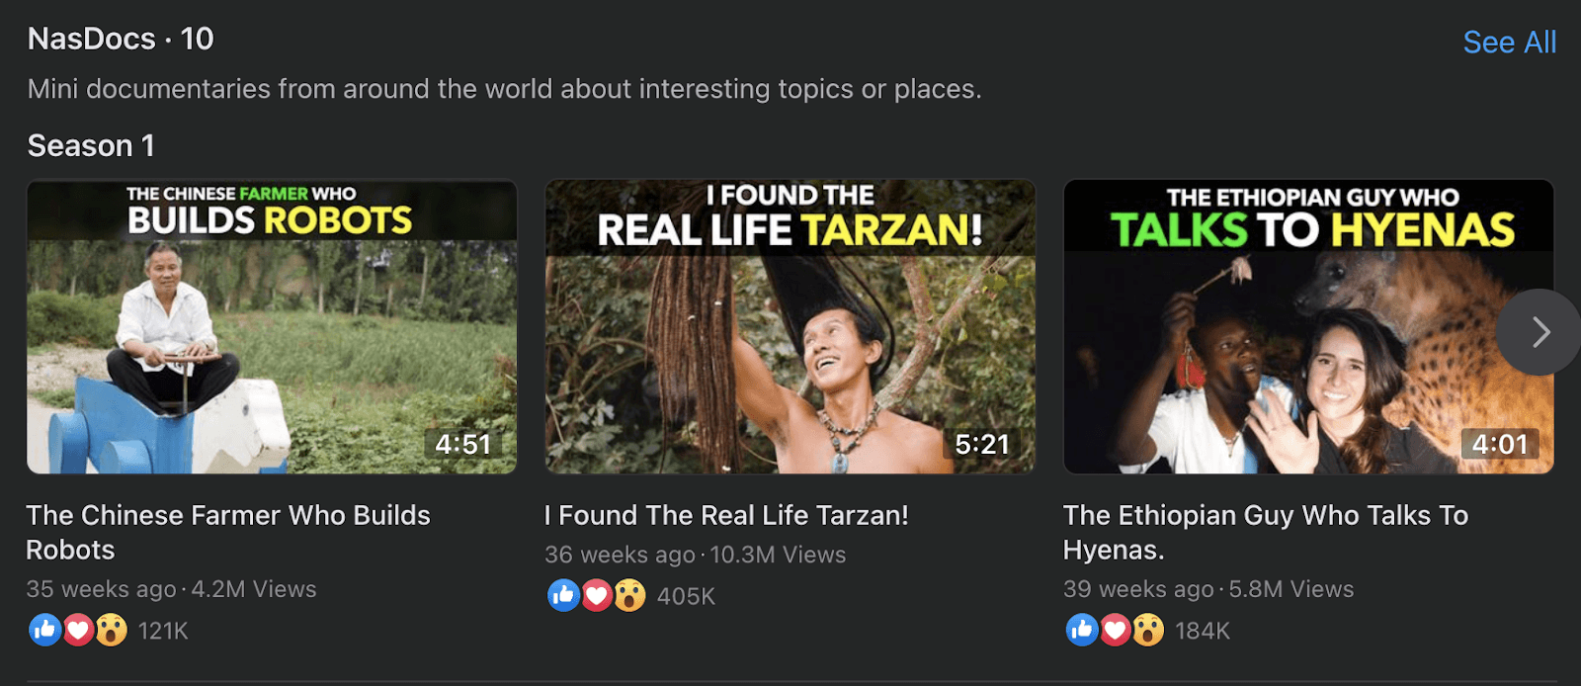
Task: Click wow reaction icon under Tarzan video
Action: pyautogui.click(x=629, y=595)
